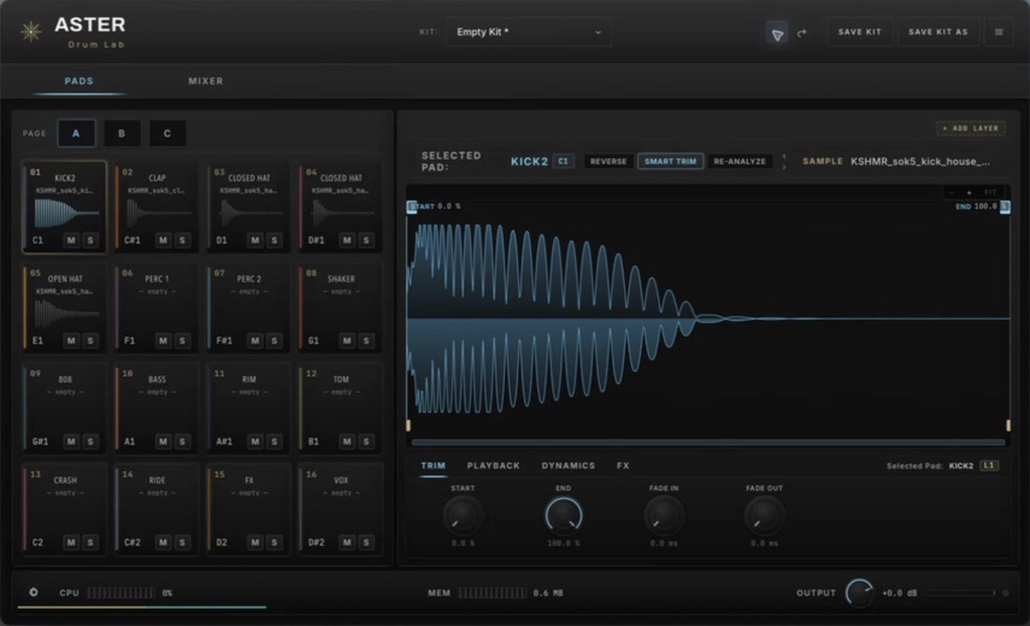The image size is (1030, 626).
Task: Mute the OPEN HAT pad
Action: (71, 341)
